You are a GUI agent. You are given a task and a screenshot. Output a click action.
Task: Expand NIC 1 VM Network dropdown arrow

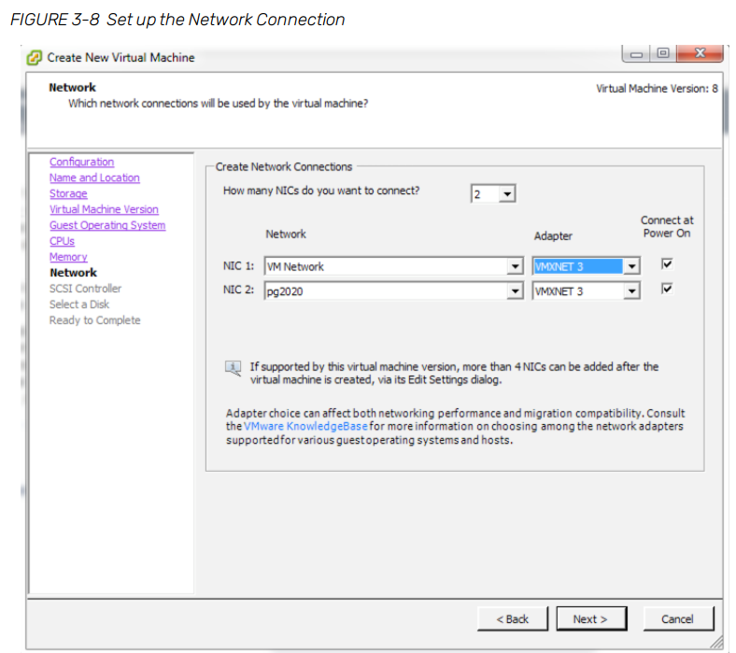tap(515, 266)
